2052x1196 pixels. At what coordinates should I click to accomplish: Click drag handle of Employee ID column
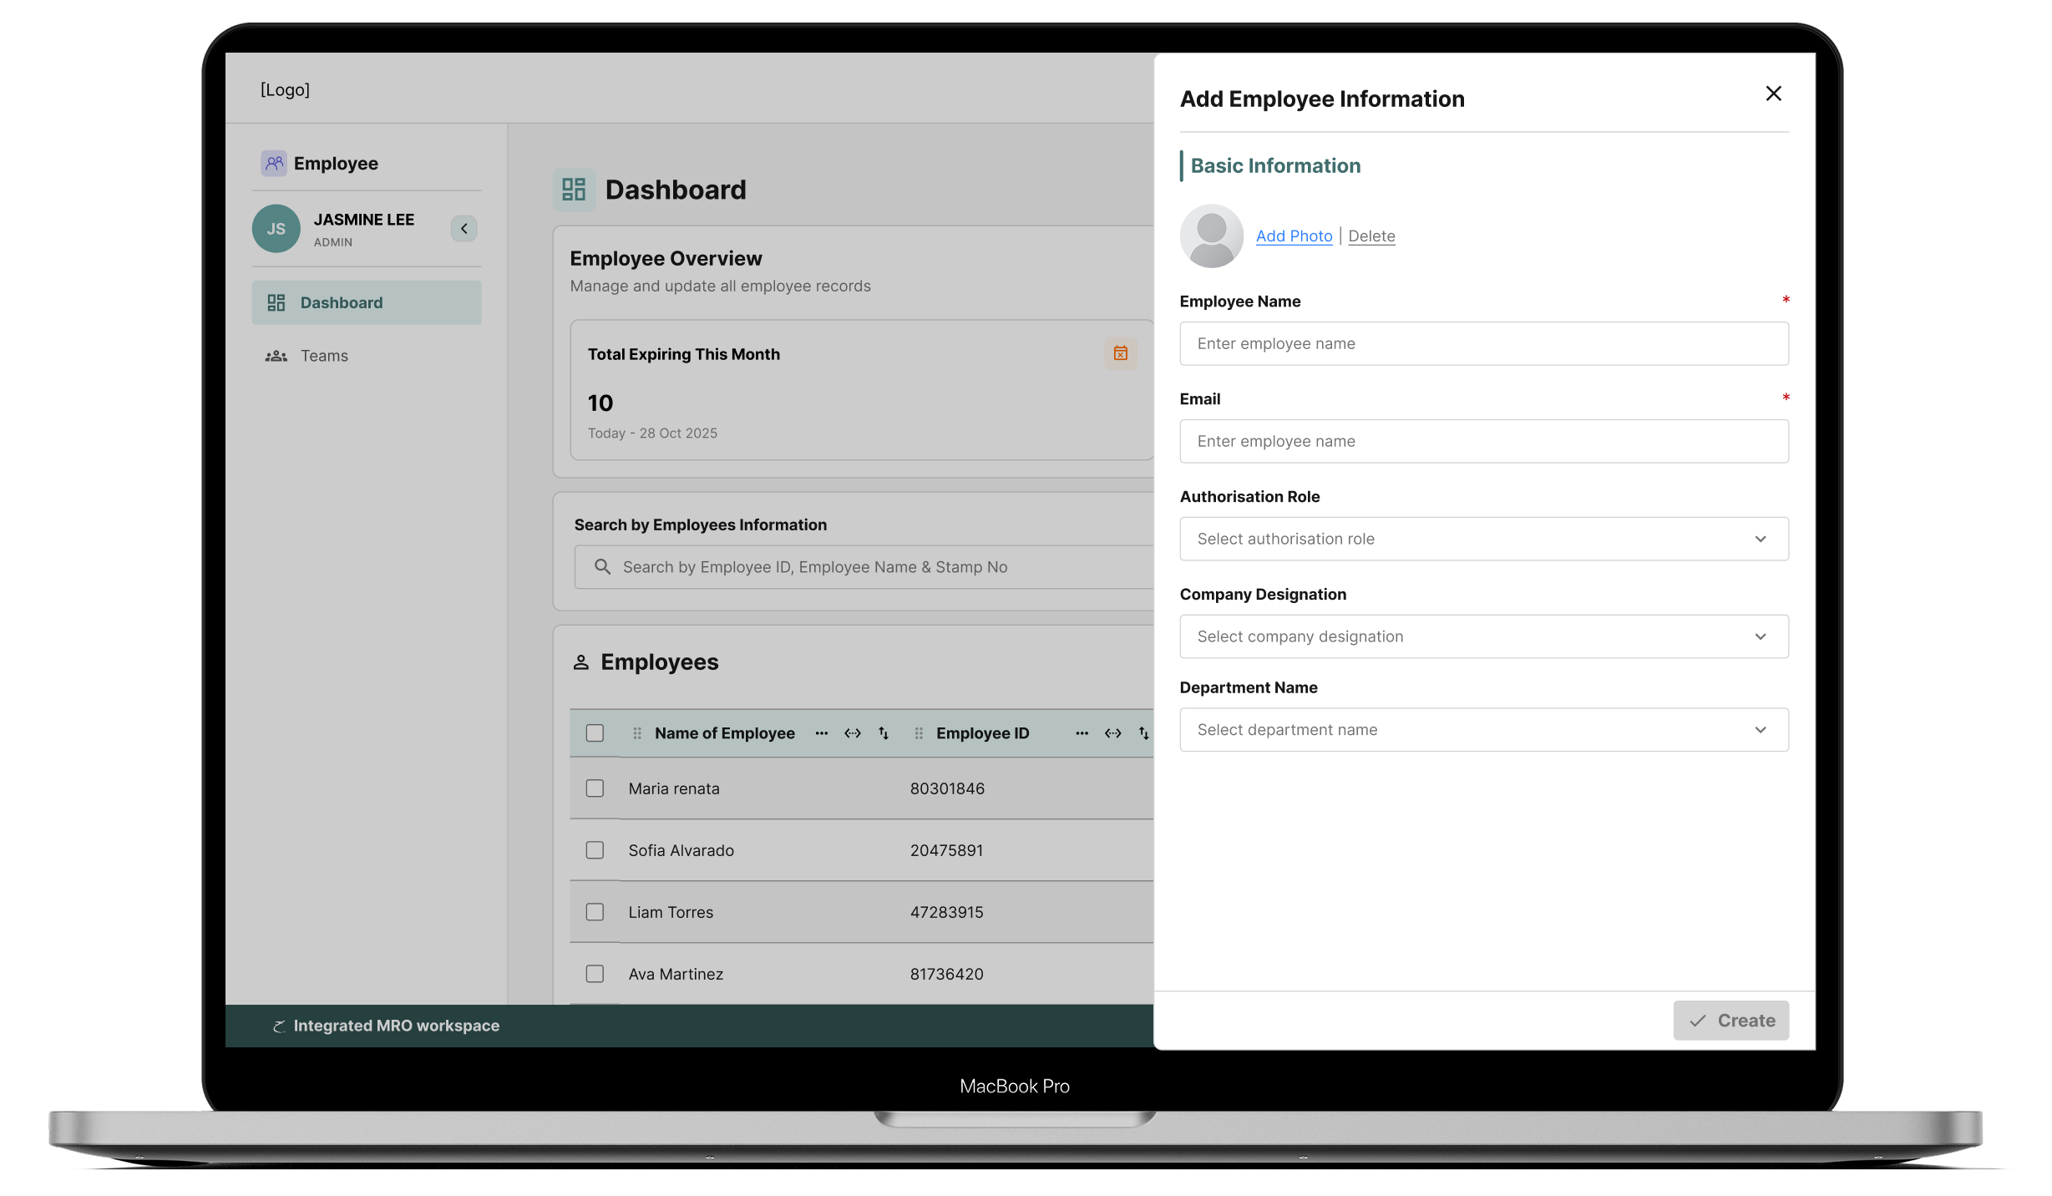click(x=919, y=733)
